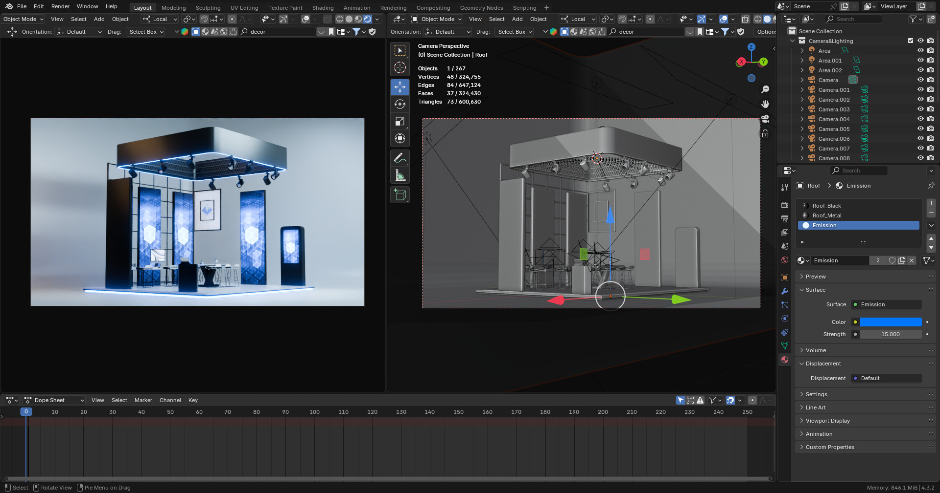Toggle Only Show Selected in Dope Sheet

(681, 400)
